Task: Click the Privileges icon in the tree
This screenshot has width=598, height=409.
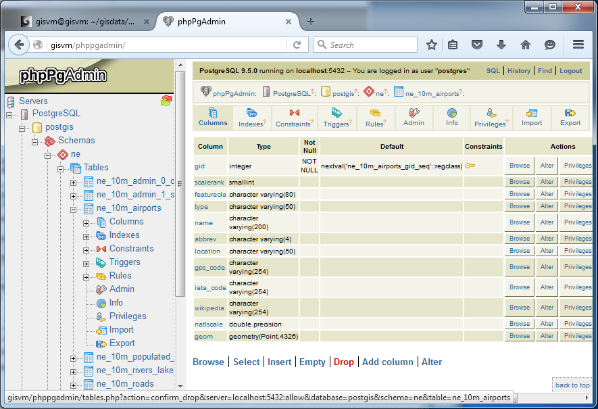Action: [x=101, y=316]
